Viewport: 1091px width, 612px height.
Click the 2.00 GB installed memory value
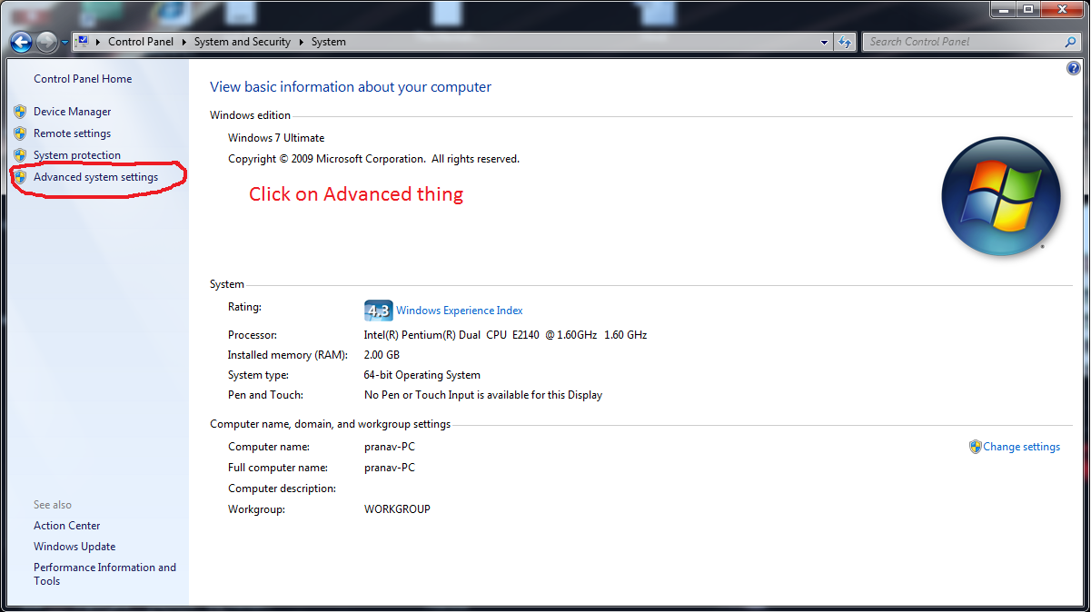pos(382,355)
